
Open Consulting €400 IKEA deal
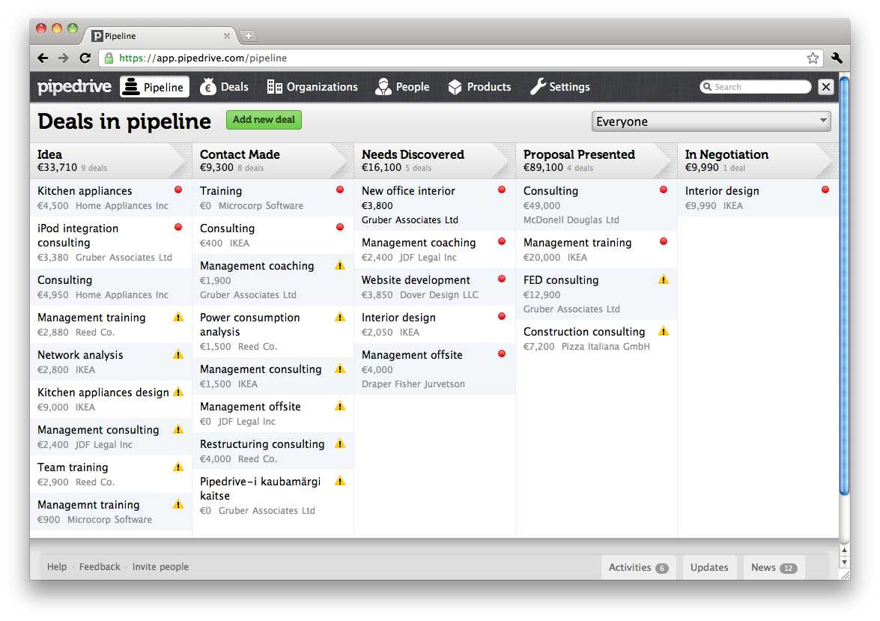[273, 235]
